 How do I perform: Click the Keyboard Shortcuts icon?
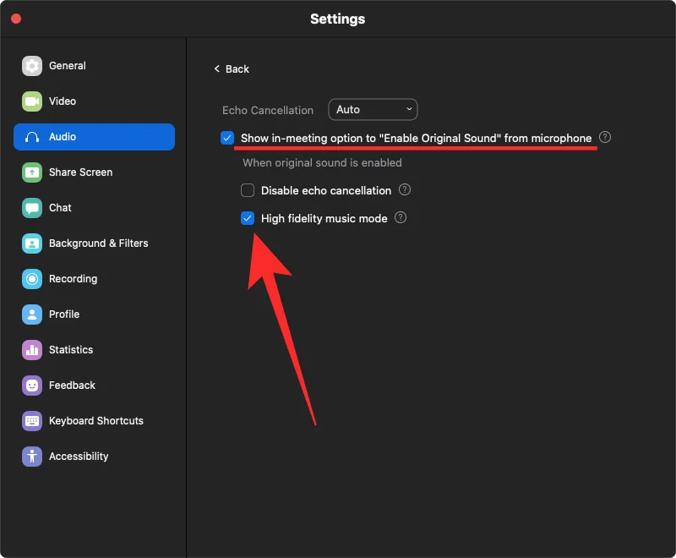tap(32, 421)
